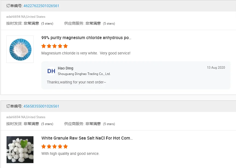Click first star of magnesium chloride rating
This screenshot has width=236, height=168.
[44, 46]
